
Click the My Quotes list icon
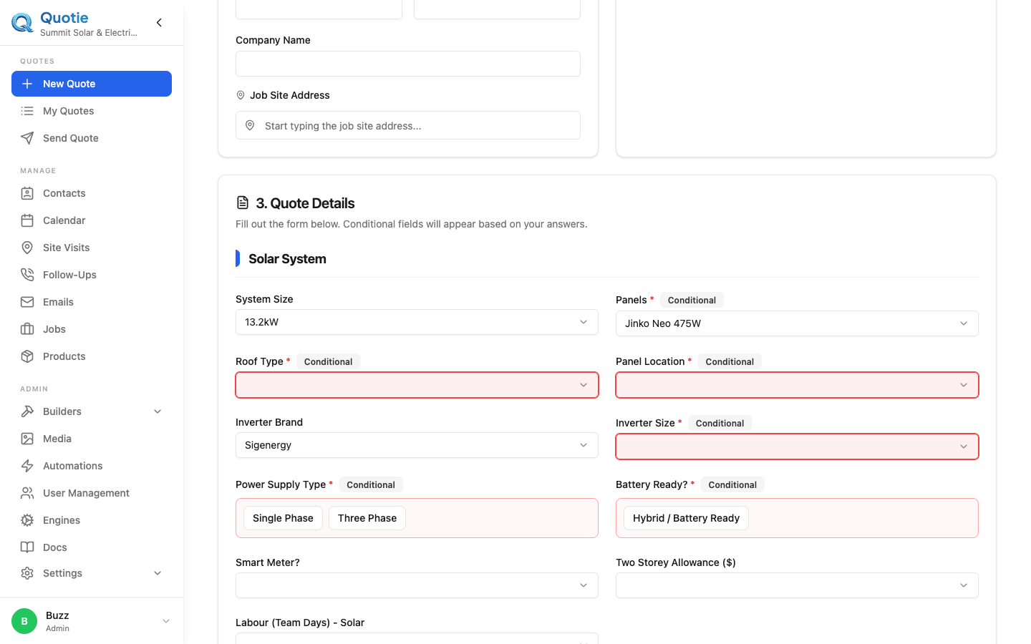click(x=27, y=111)
